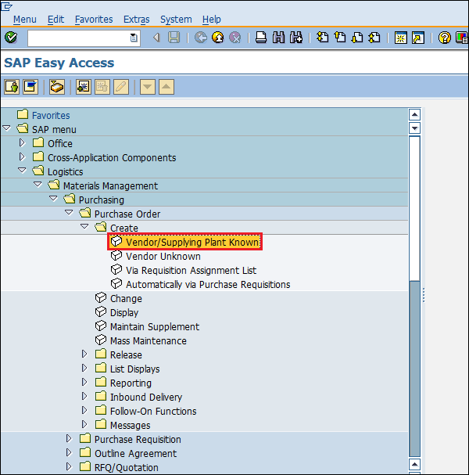Click the Move Favorites Up arrow icon
Viewport: 469px width, 475px height.
[x=166, y=87]
